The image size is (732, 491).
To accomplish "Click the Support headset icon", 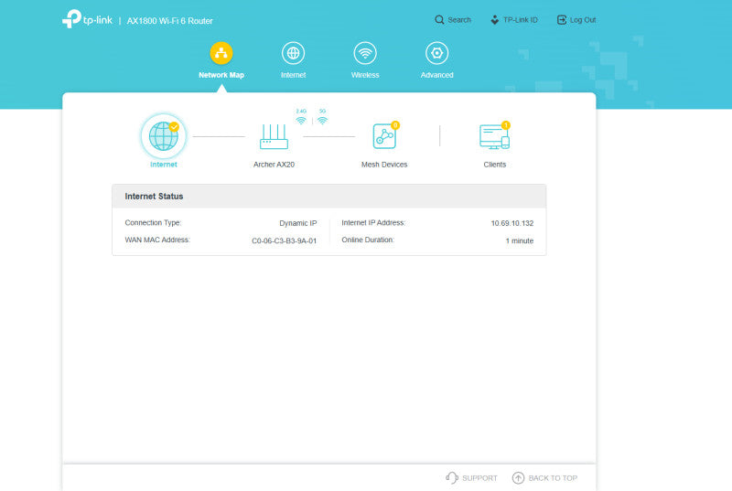I will coord(451,477).
